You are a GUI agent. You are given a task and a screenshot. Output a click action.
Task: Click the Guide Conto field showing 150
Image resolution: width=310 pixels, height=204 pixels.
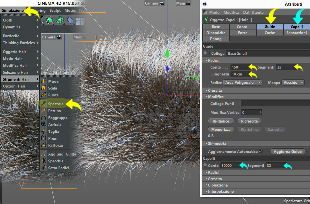tap(239, 67)
